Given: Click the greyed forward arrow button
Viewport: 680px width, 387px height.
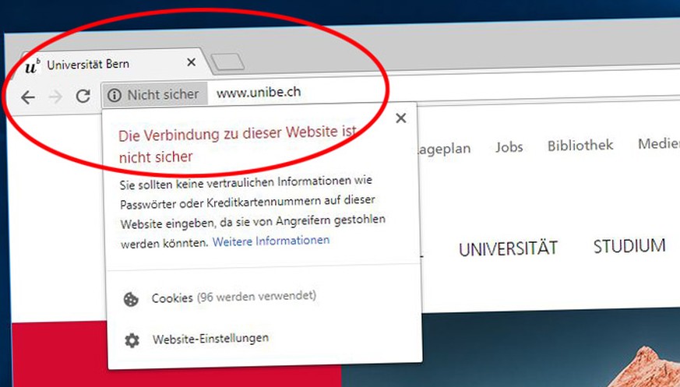Looking at the screenshot, I should coord(55,97).
